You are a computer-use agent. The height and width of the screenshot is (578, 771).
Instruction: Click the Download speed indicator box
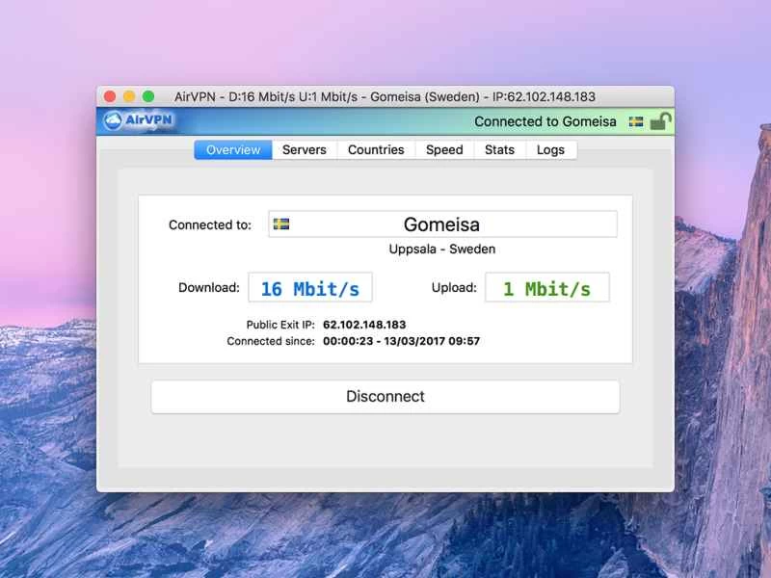310,286
